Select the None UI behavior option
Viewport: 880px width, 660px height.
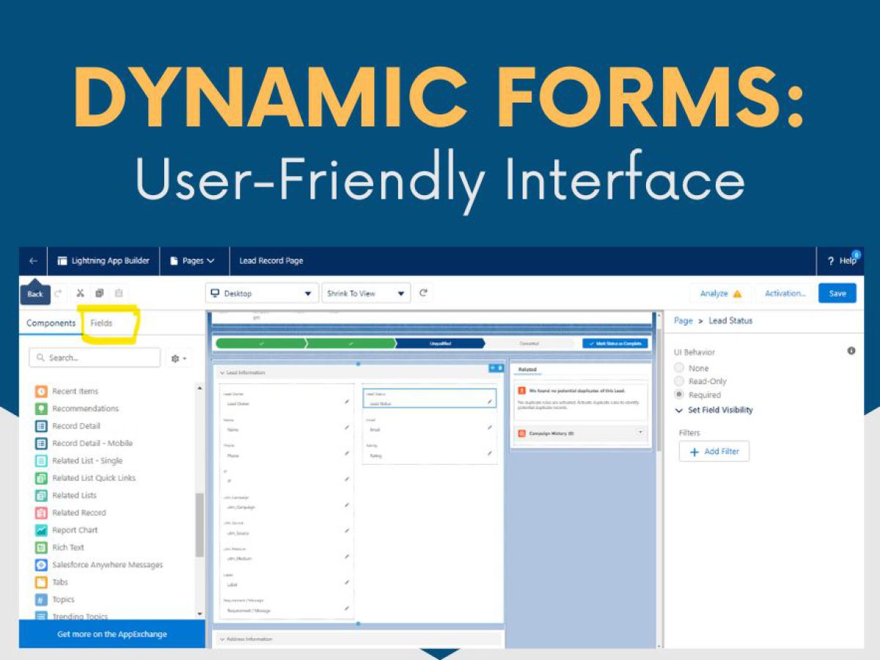pos(679,368)
